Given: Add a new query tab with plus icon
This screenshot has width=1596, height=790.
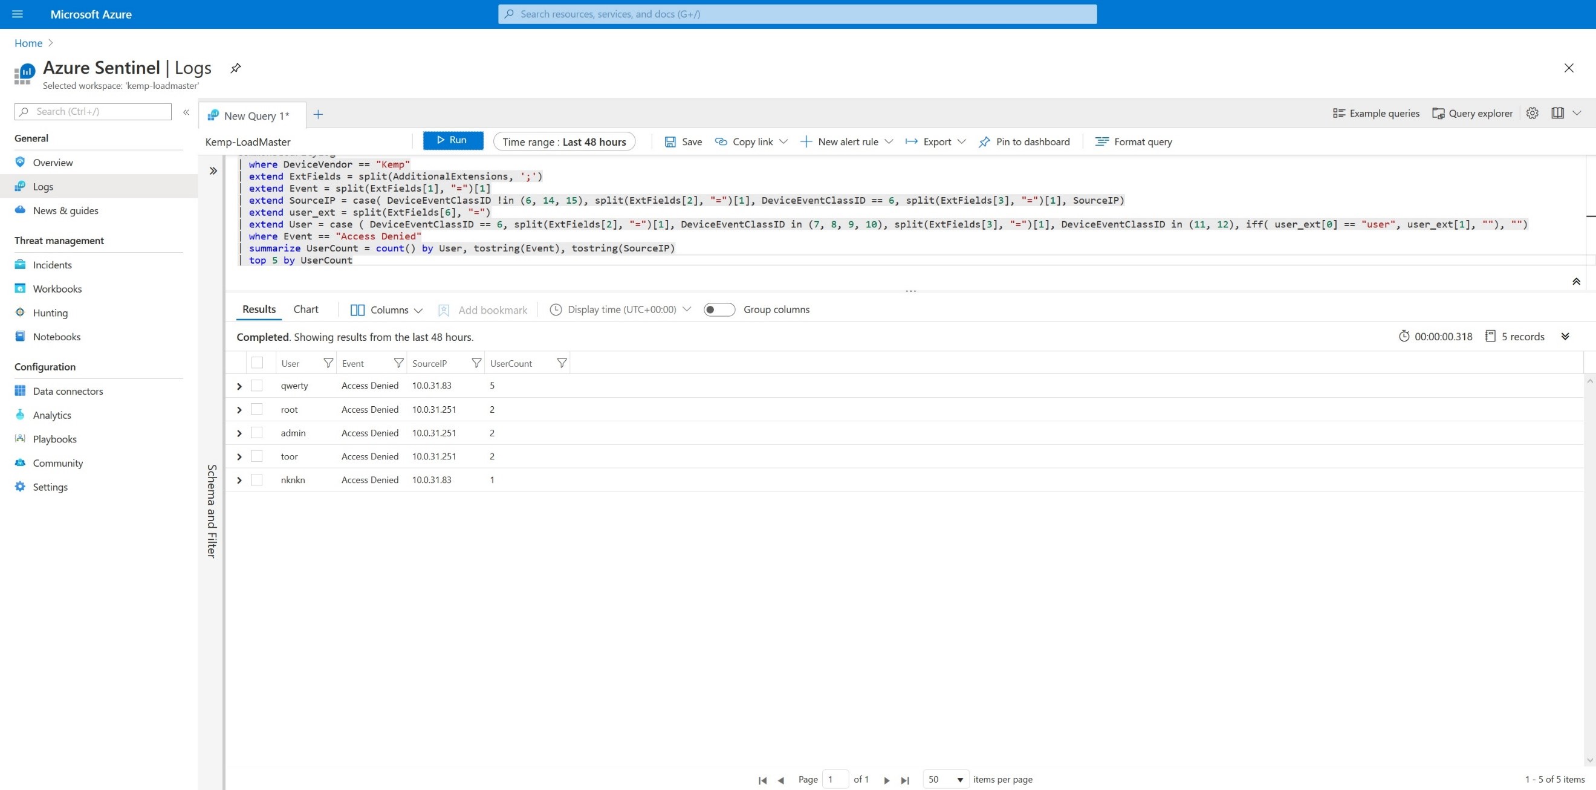Looking at the screenshot, I should coord(318,115).
